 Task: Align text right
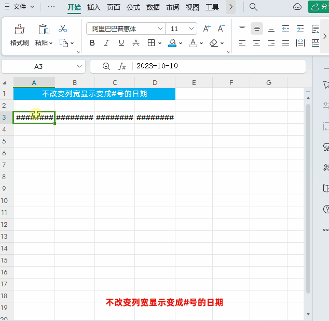click(x=271, y=43)
